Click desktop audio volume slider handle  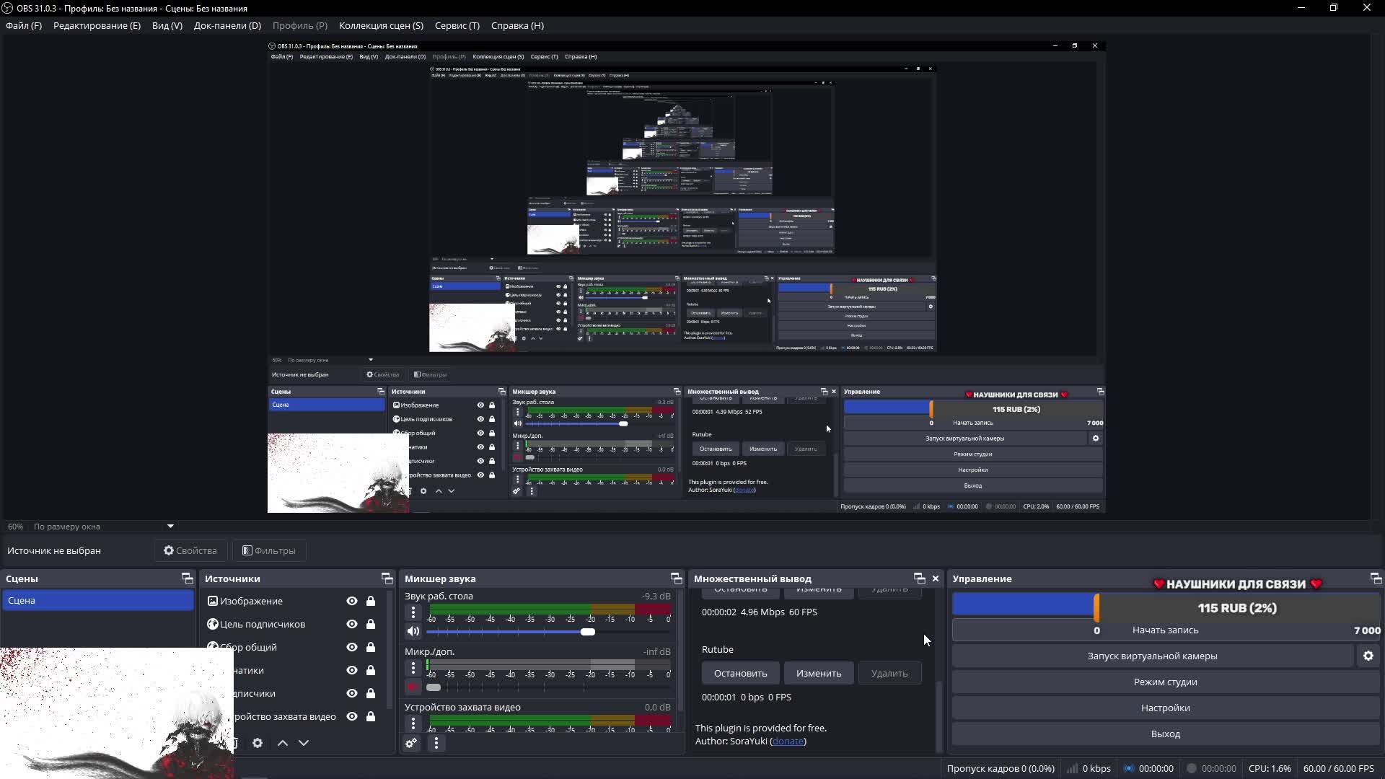(588, 632)
